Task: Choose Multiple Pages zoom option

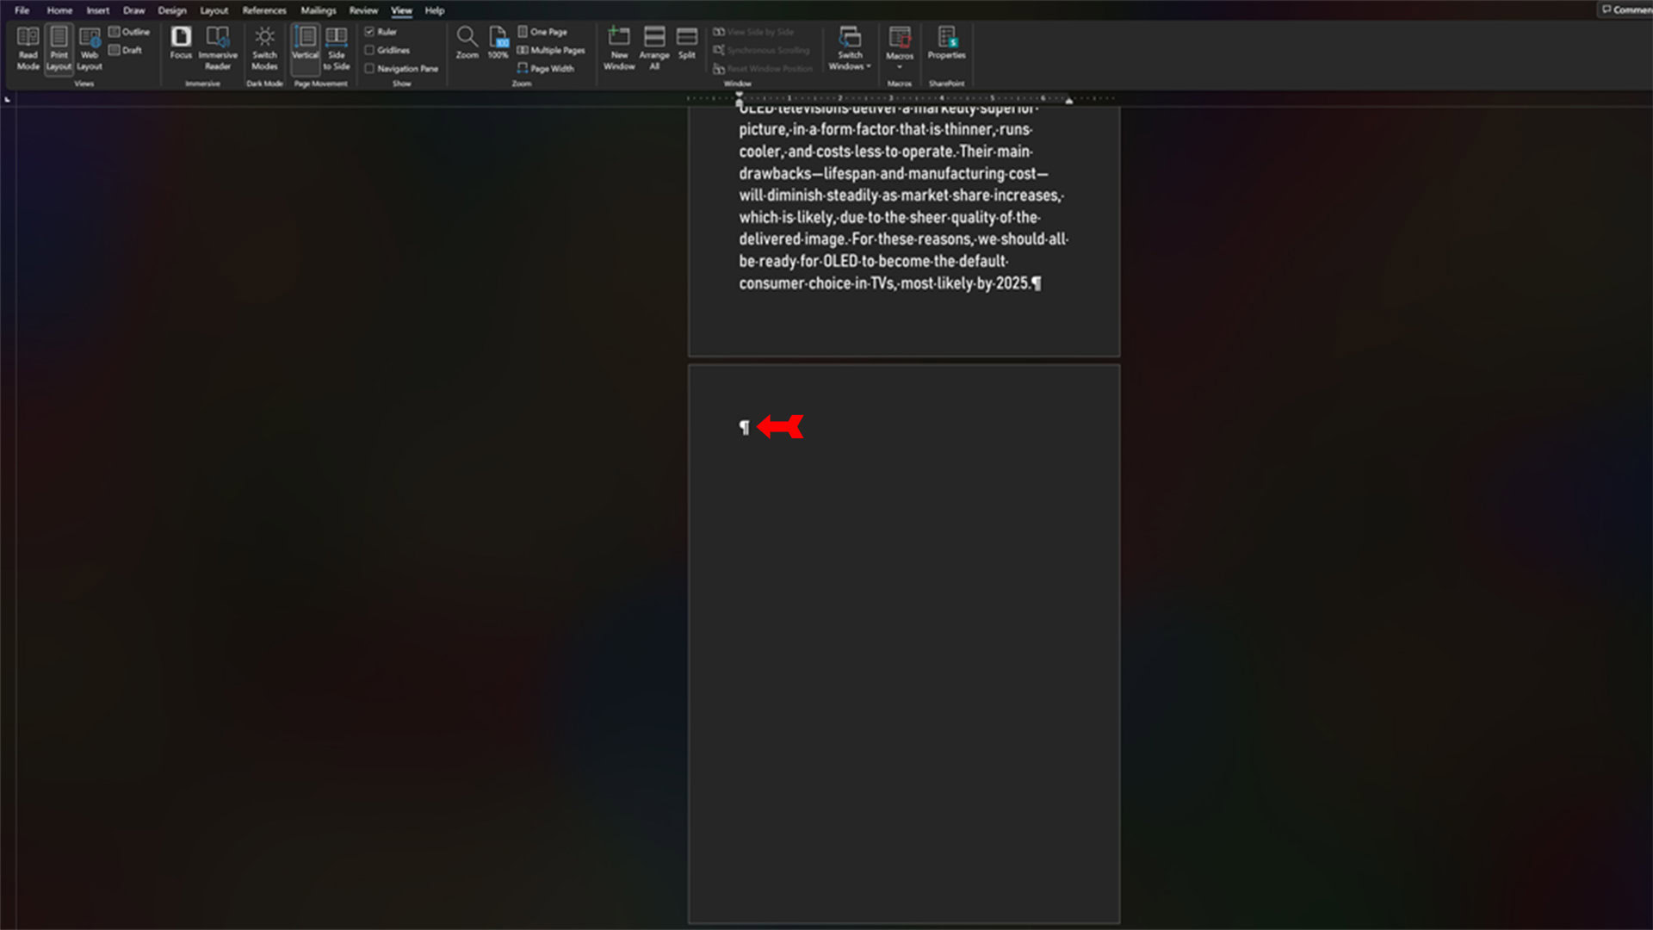Action: (x=551, y=50)
